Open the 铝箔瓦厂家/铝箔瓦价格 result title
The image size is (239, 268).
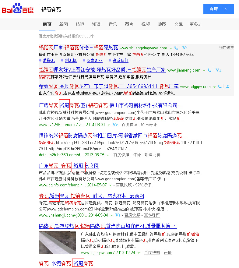click(79, 48)
